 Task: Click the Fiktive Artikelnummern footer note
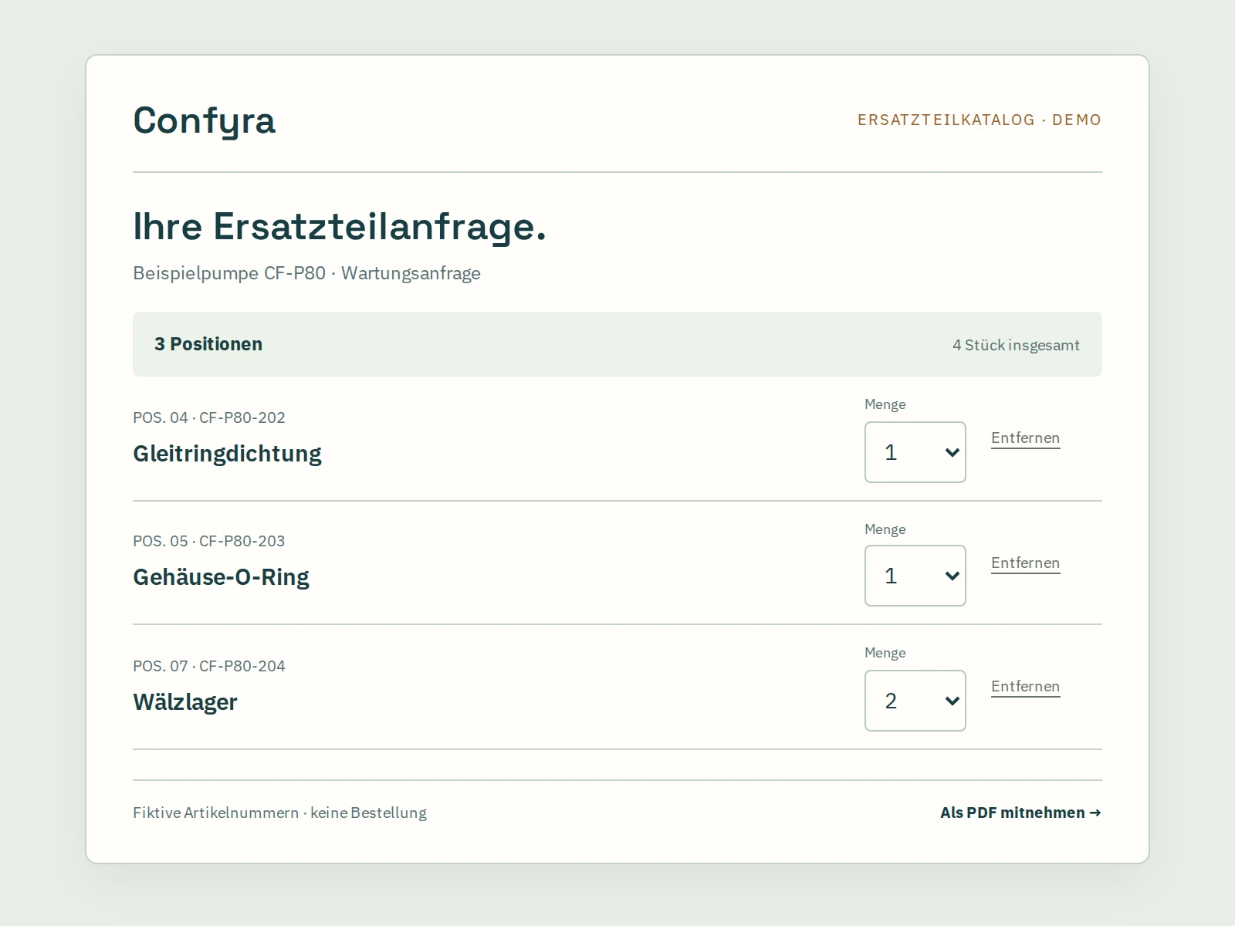coord(279,813)
